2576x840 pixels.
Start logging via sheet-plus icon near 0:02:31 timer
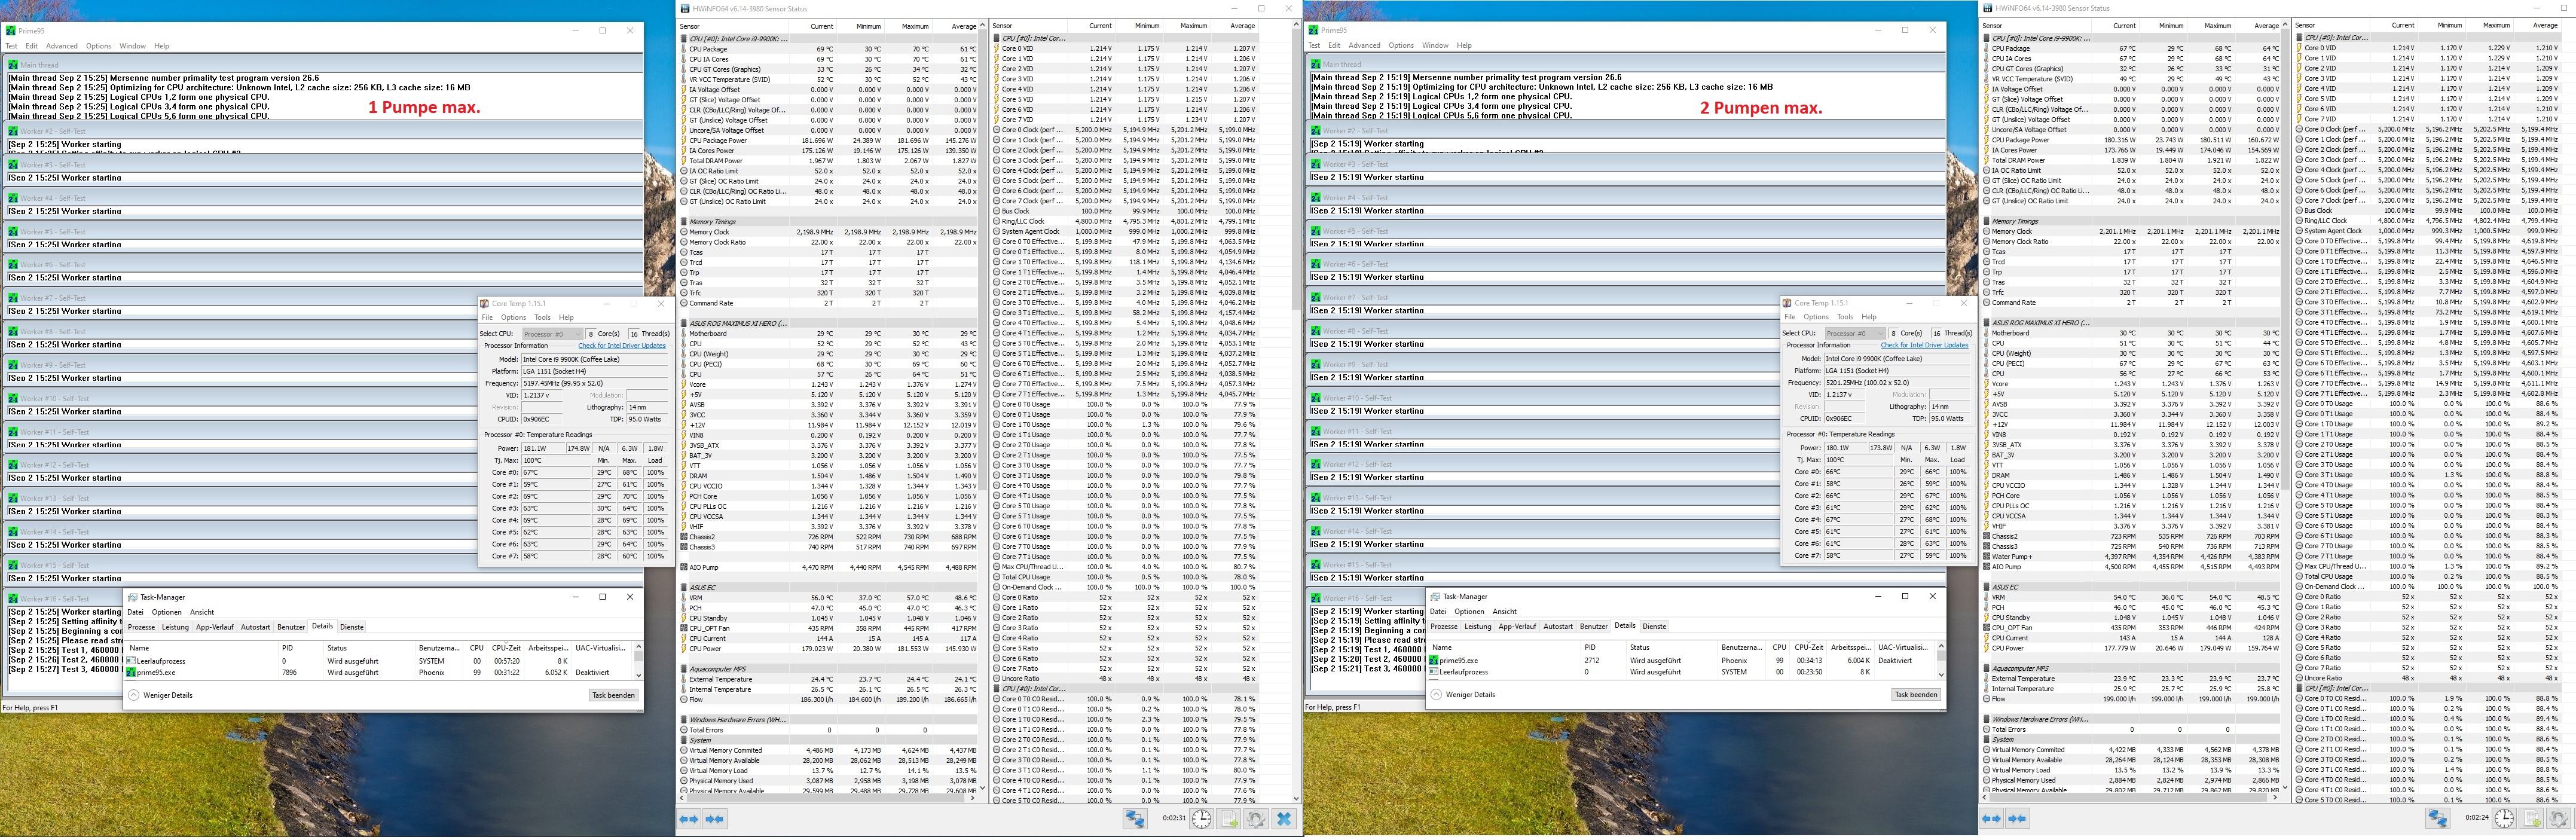pyautogui.click(x=1230, y=819)
